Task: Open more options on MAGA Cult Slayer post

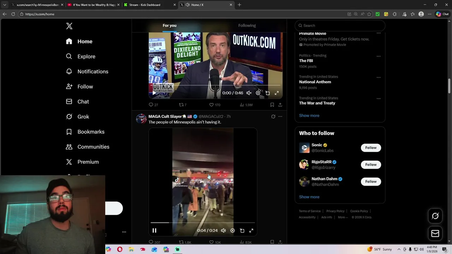Action: 280,116
